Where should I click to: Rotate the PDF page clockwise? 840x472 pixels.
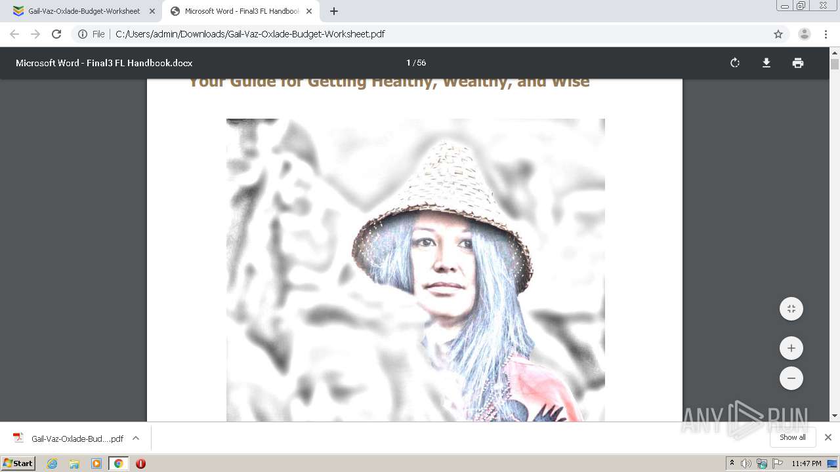(735, 63)
